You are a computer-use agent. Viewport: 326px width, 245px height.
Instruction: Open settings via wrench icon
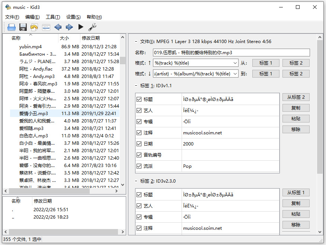(92, 27)
